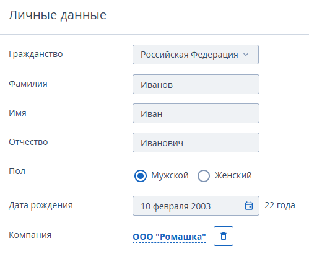Select the Мужской radio button
This screenshot has height=254, width=309.
[141, 176]
